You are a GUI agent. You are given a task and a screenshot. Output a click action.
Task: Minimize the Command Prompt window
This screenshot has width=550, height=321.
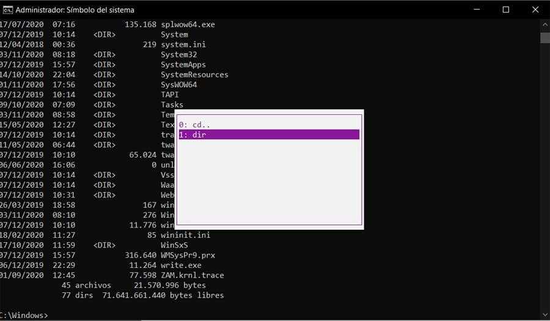(x=477, y=9)
